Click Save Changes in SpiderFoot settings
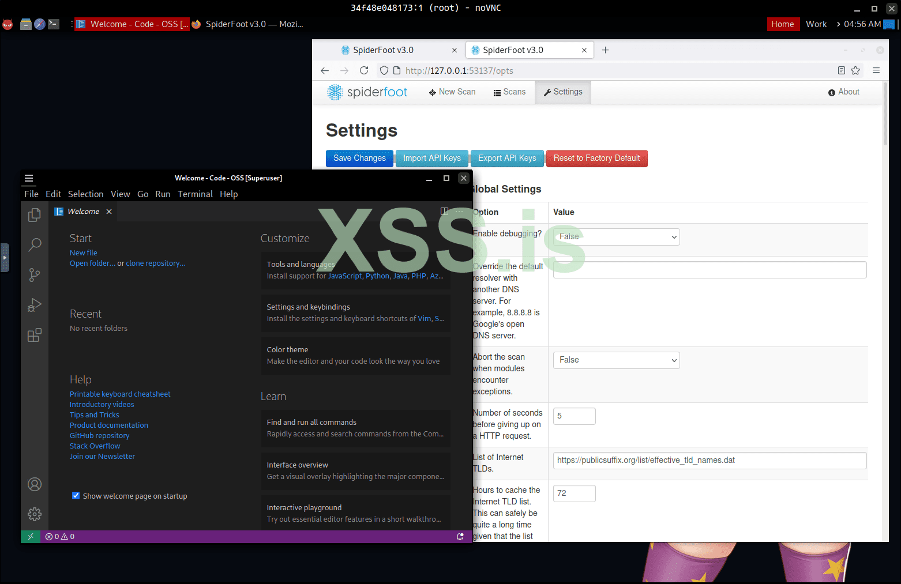This screenshot has width=901, height=584. pos(359,158)
